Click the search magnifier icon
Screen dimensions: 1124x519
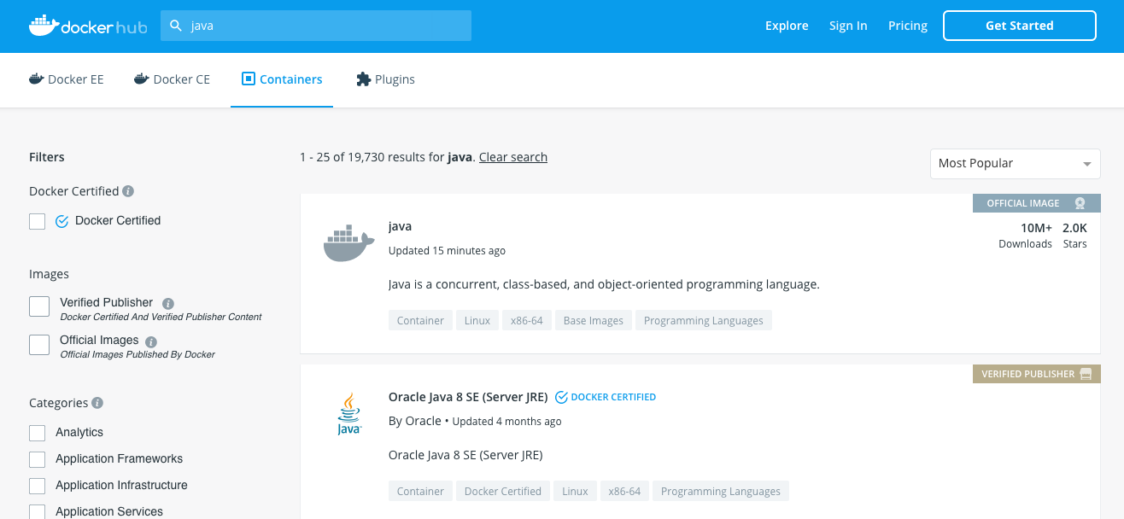click(x=176, y=26)
